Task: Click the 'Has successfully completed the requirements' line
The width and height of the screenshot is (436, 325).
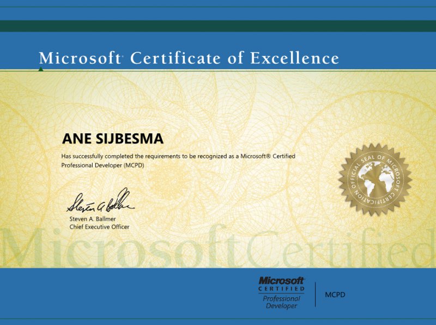Action: [178, 156]
